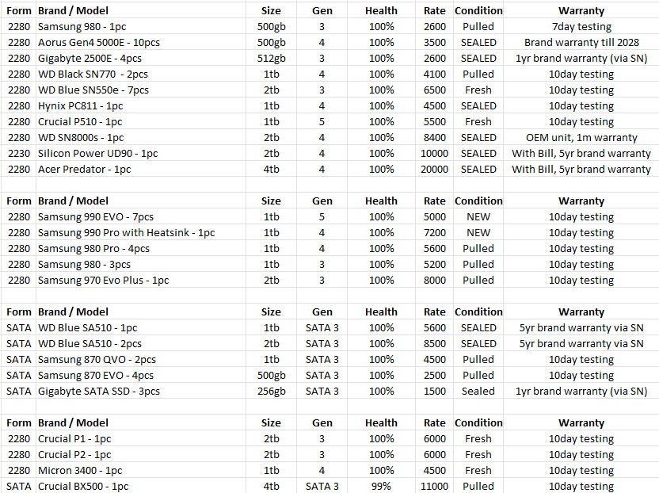This screenshot has width=659, height=493.
Task: Click the Silicon Power UD90 cell
Action: [141, 154]
